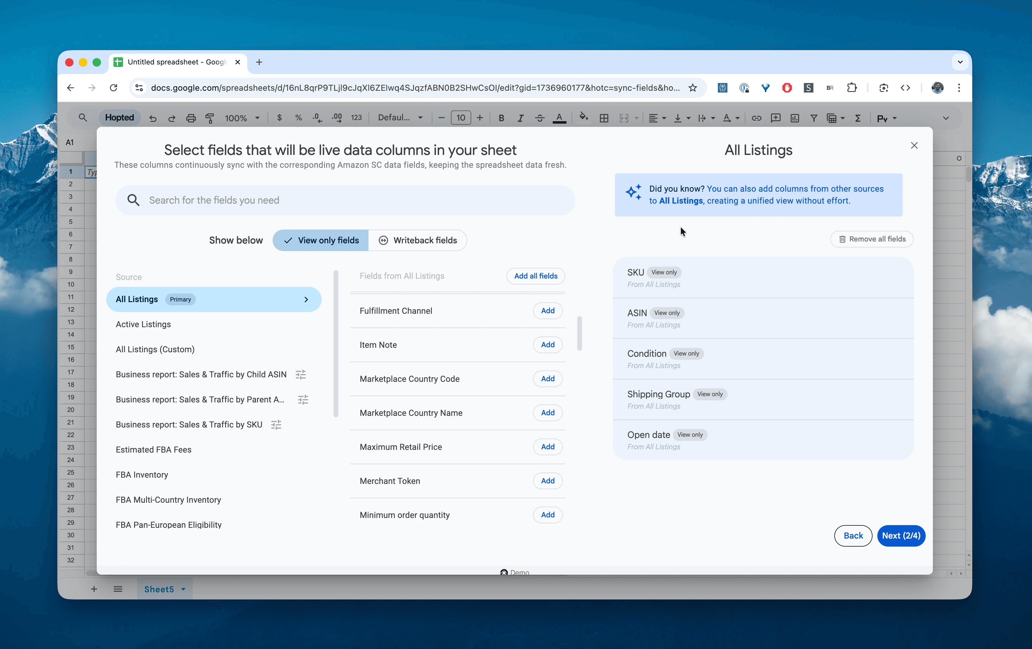Click the Hopted toolbar button

click(119, 118)
